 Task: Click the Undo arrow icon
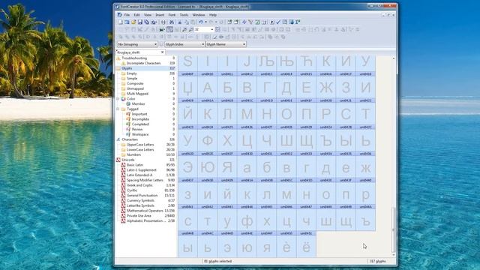[x=201, y=22]
